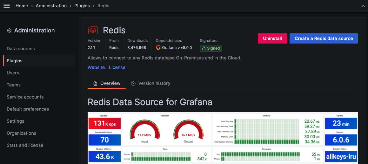Click the Signed signature badge
368x164 pixels.
[211, 48]
